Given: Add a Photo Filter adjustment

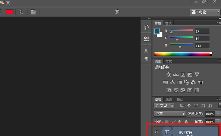Looking at the screenshot, I should [186, 82].
